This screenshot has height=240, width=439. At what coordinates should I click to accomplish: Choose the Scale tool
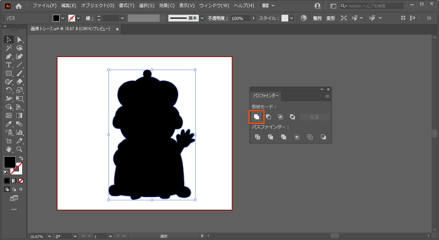click(20, 90)
